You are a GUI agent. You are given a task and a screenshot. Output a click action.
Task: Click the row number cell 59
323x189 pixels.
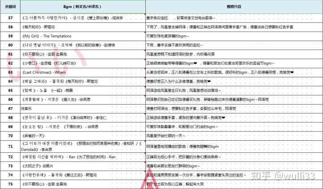[10, 36]
